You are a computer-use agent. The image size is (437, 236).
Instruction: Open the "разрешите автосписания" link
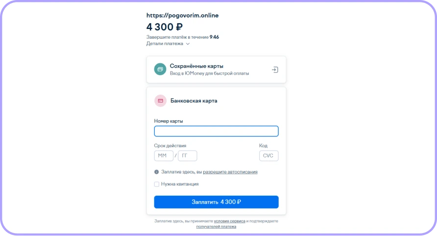click(230, 172)
